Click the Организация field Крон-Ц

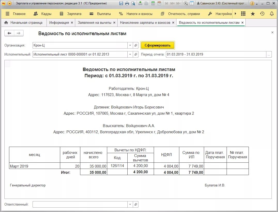[80, 45]
